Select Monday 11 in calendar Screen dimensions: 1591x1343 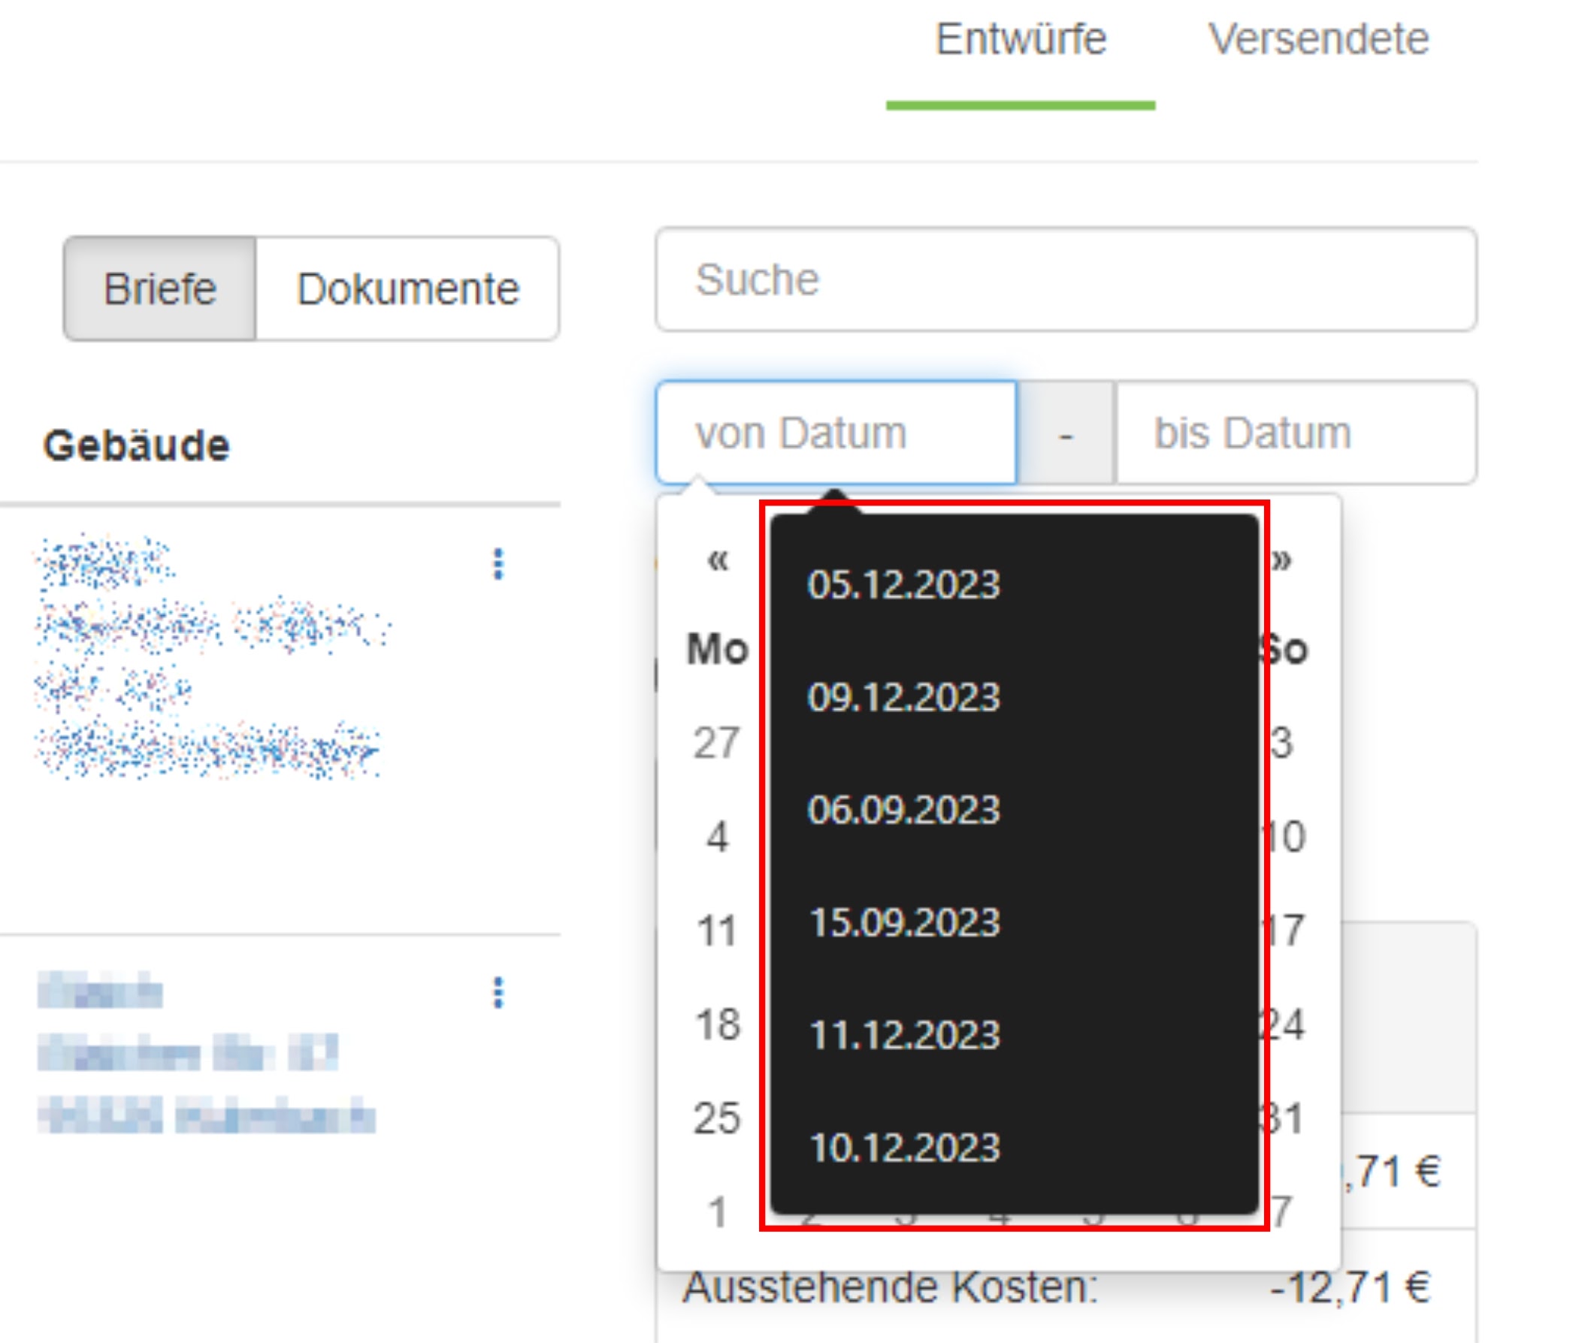(x=717, y=931)
